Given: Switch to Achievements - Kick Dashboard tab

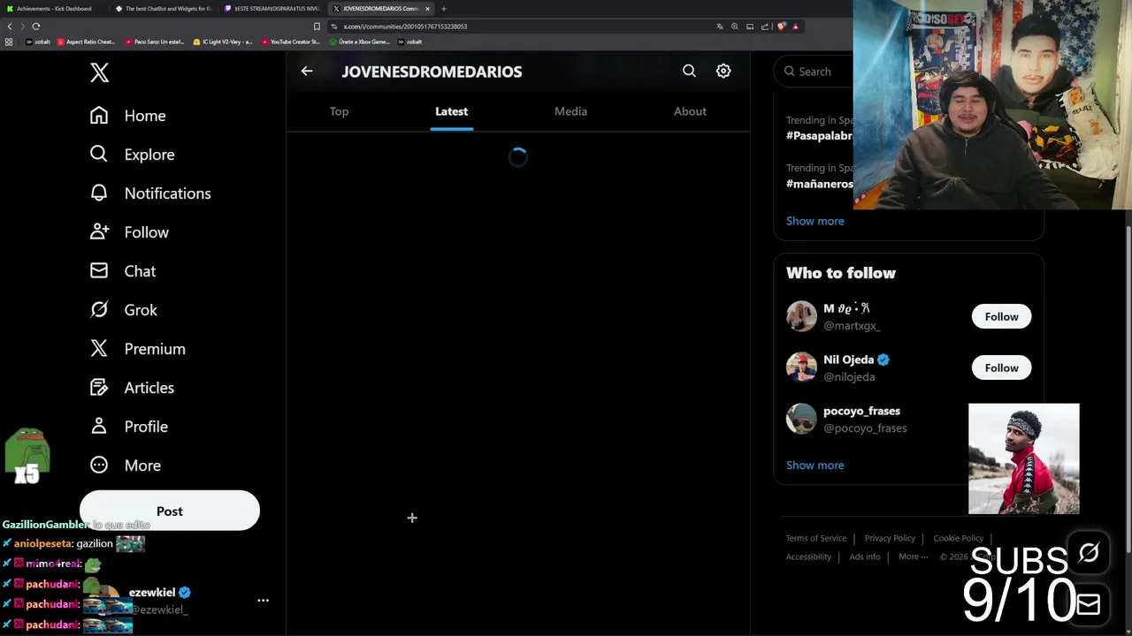Looking at the screenshot, I should [53, 9].
